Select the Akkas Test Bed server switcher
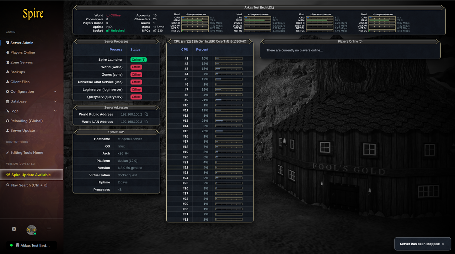Screen dimensions: 455x254 (x=31, y=245)
